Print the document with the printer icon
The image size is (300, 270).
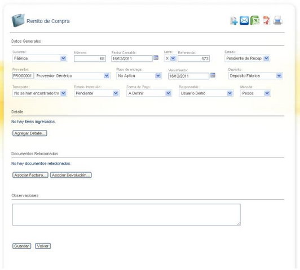(277, 20)
